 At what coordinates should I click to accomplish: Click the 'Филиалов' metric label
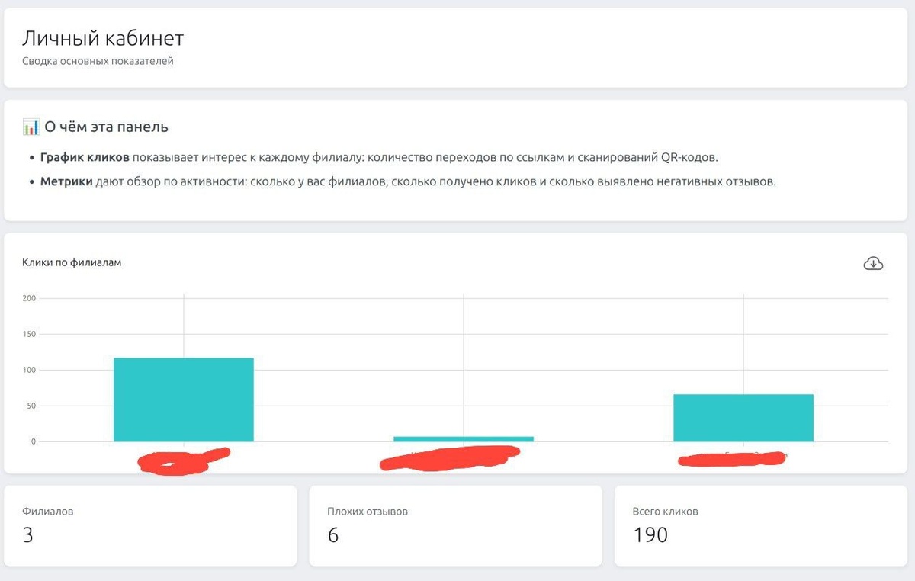(48, 512)
